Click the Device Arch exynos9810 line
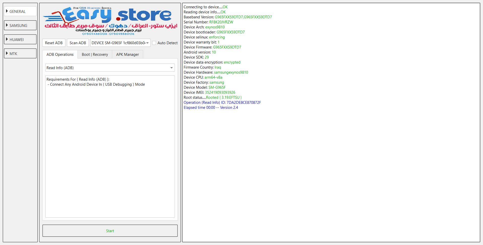Viewport: 483px width, 245px height. (204, 27)
